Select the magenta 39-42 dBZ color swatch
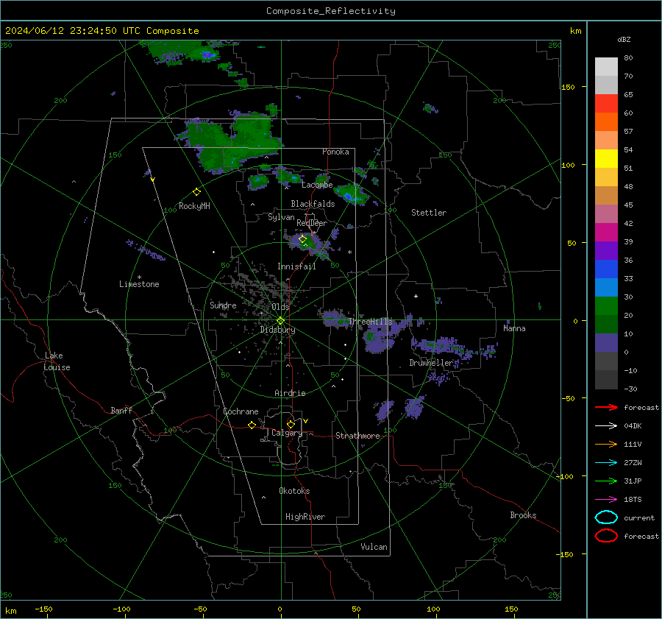 click(606, 233)
